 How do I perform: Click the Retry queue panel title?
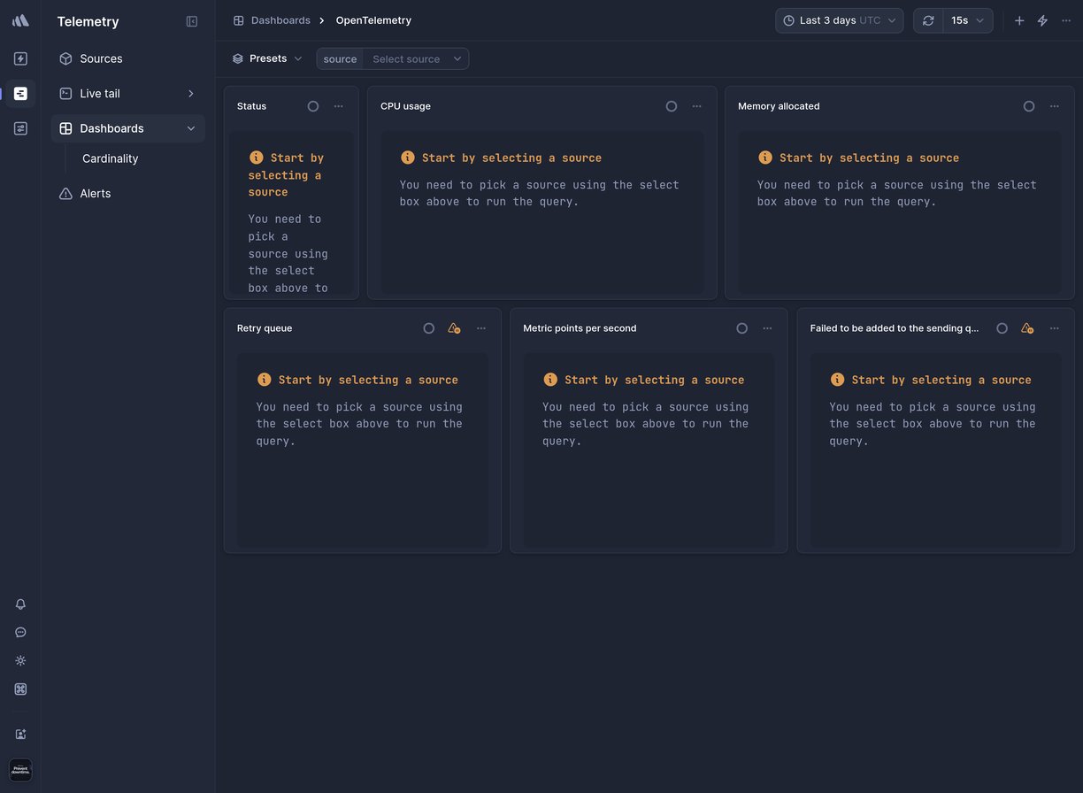(x=265, y=328)
